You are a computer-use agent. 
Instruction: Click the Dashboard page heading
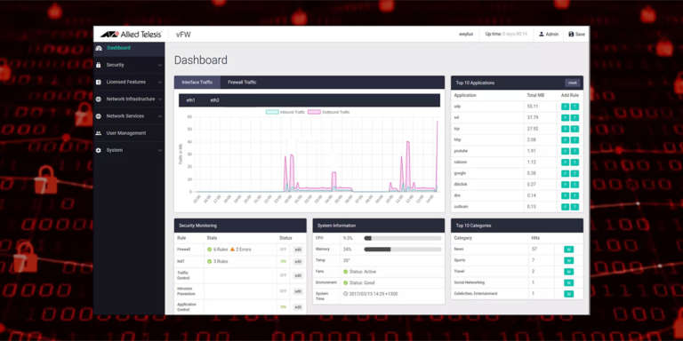pyautogui.click(x=201, y=60)
